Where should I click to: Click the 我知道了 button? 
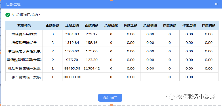coord(110,98)
